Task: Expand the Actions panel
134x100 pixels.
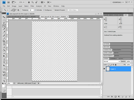Action: [x=106, y=44]
